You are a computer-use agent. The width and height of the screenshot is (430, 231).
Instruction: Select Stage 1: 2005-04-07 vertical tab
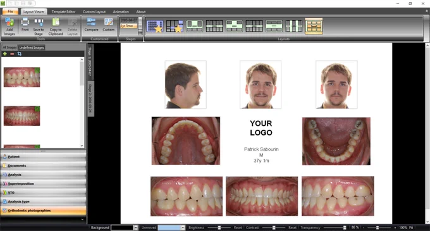90,61
